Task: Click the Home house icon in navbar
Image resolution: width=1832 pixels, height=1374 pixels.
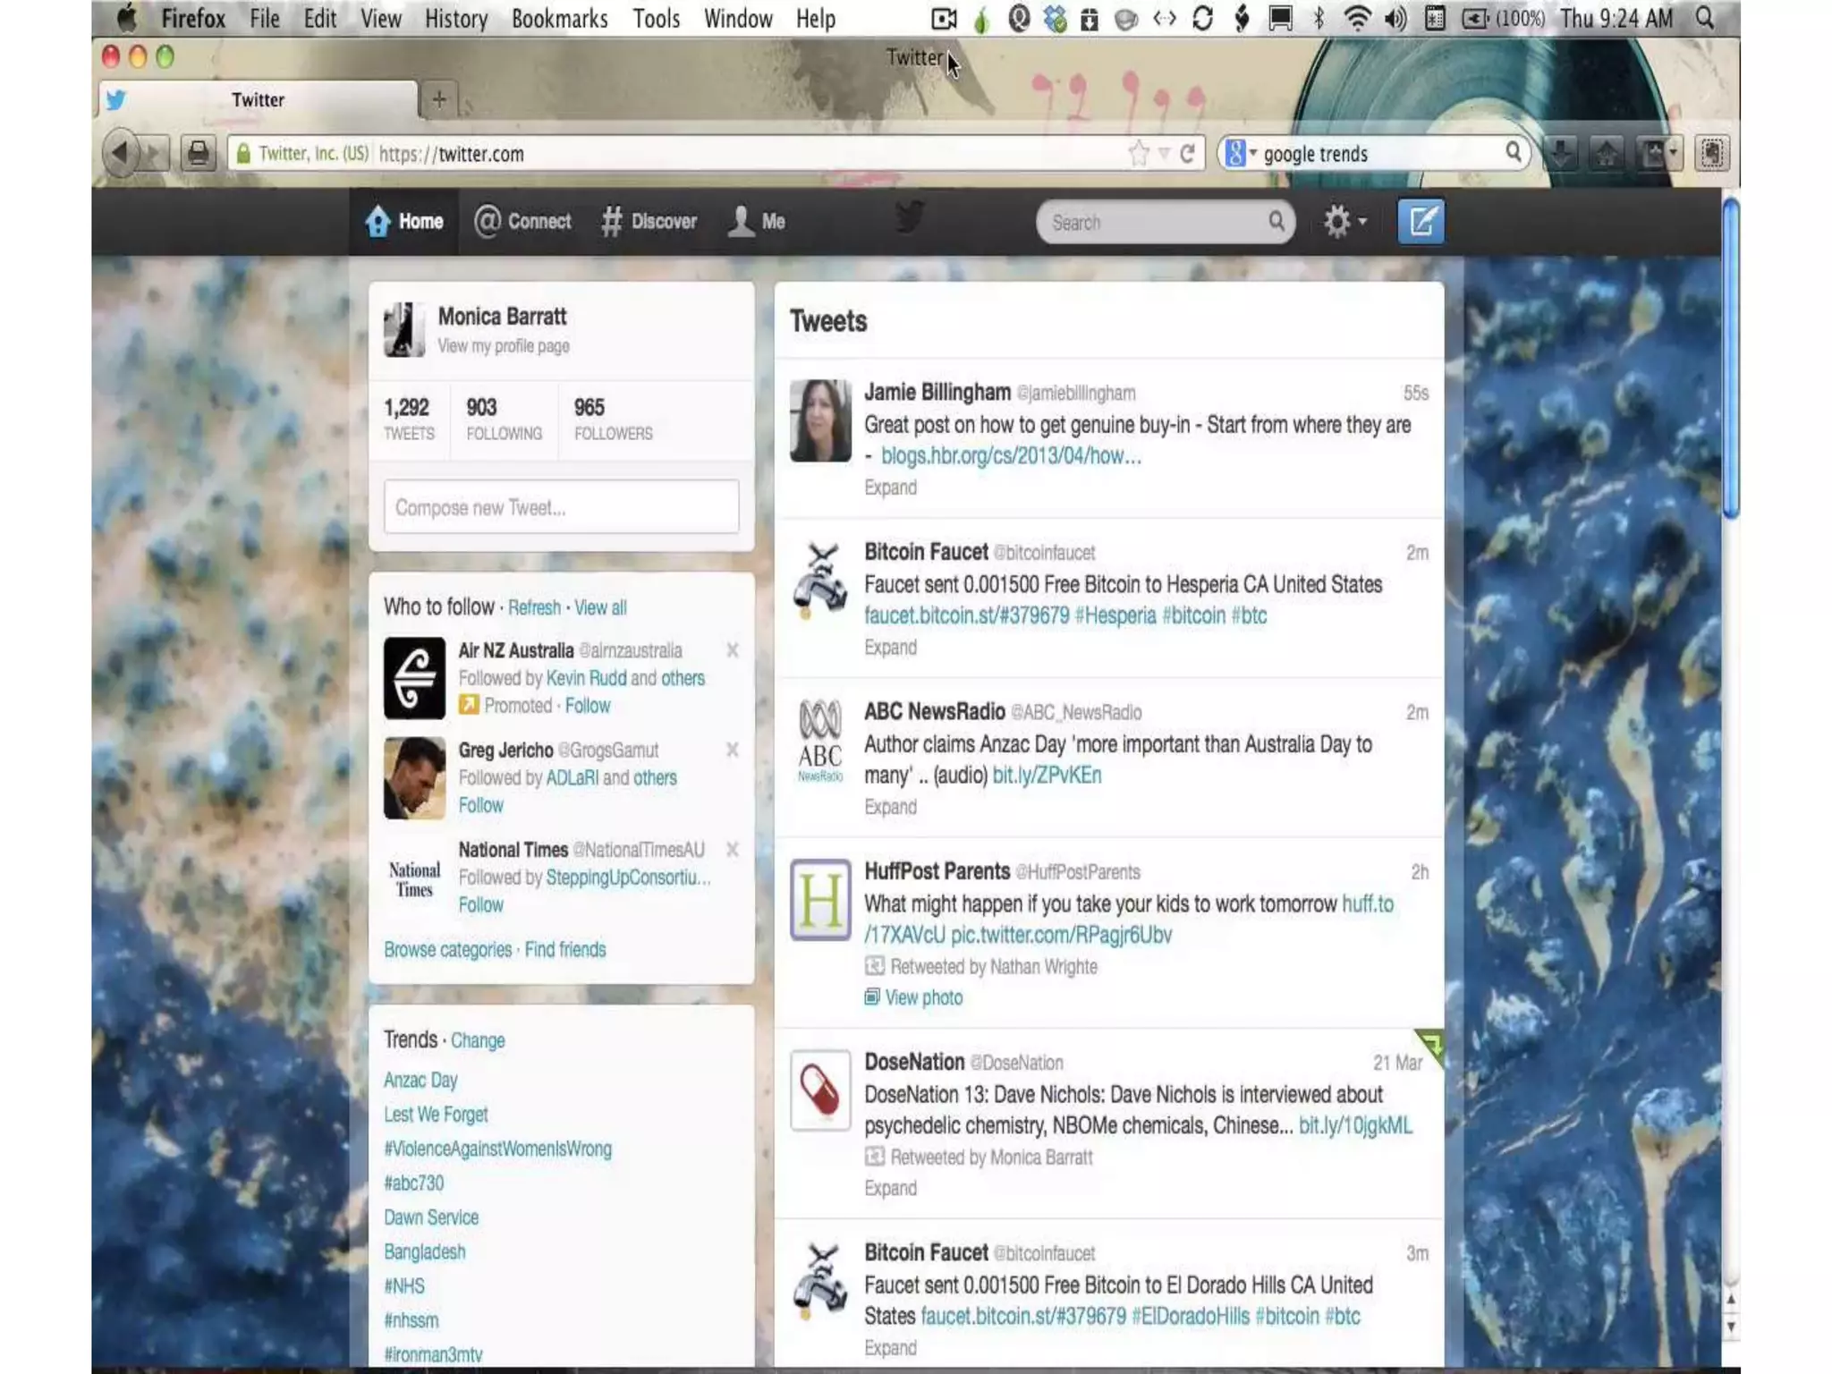Action: [377, 221]
